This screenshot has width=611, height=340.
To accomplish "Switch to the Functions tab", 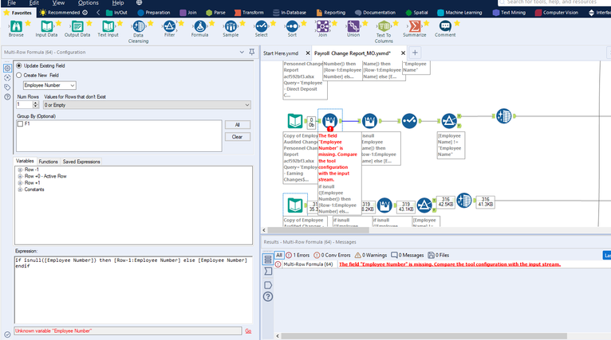I will [x=48, y=162].
